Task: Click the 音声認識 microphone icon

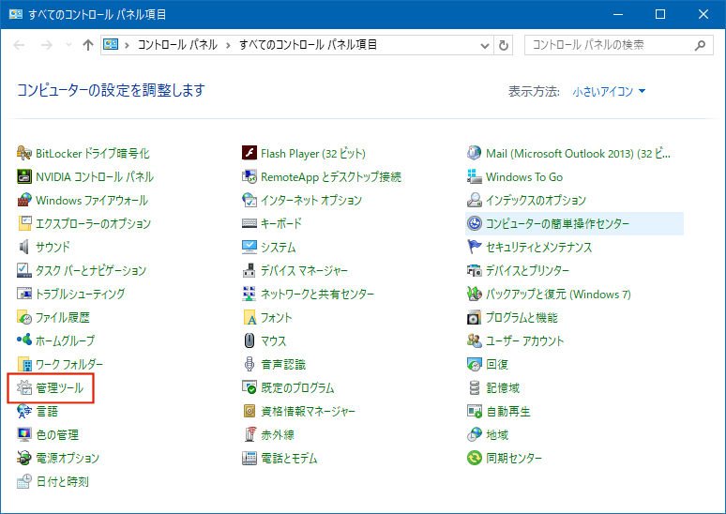Action: (250, 364)
